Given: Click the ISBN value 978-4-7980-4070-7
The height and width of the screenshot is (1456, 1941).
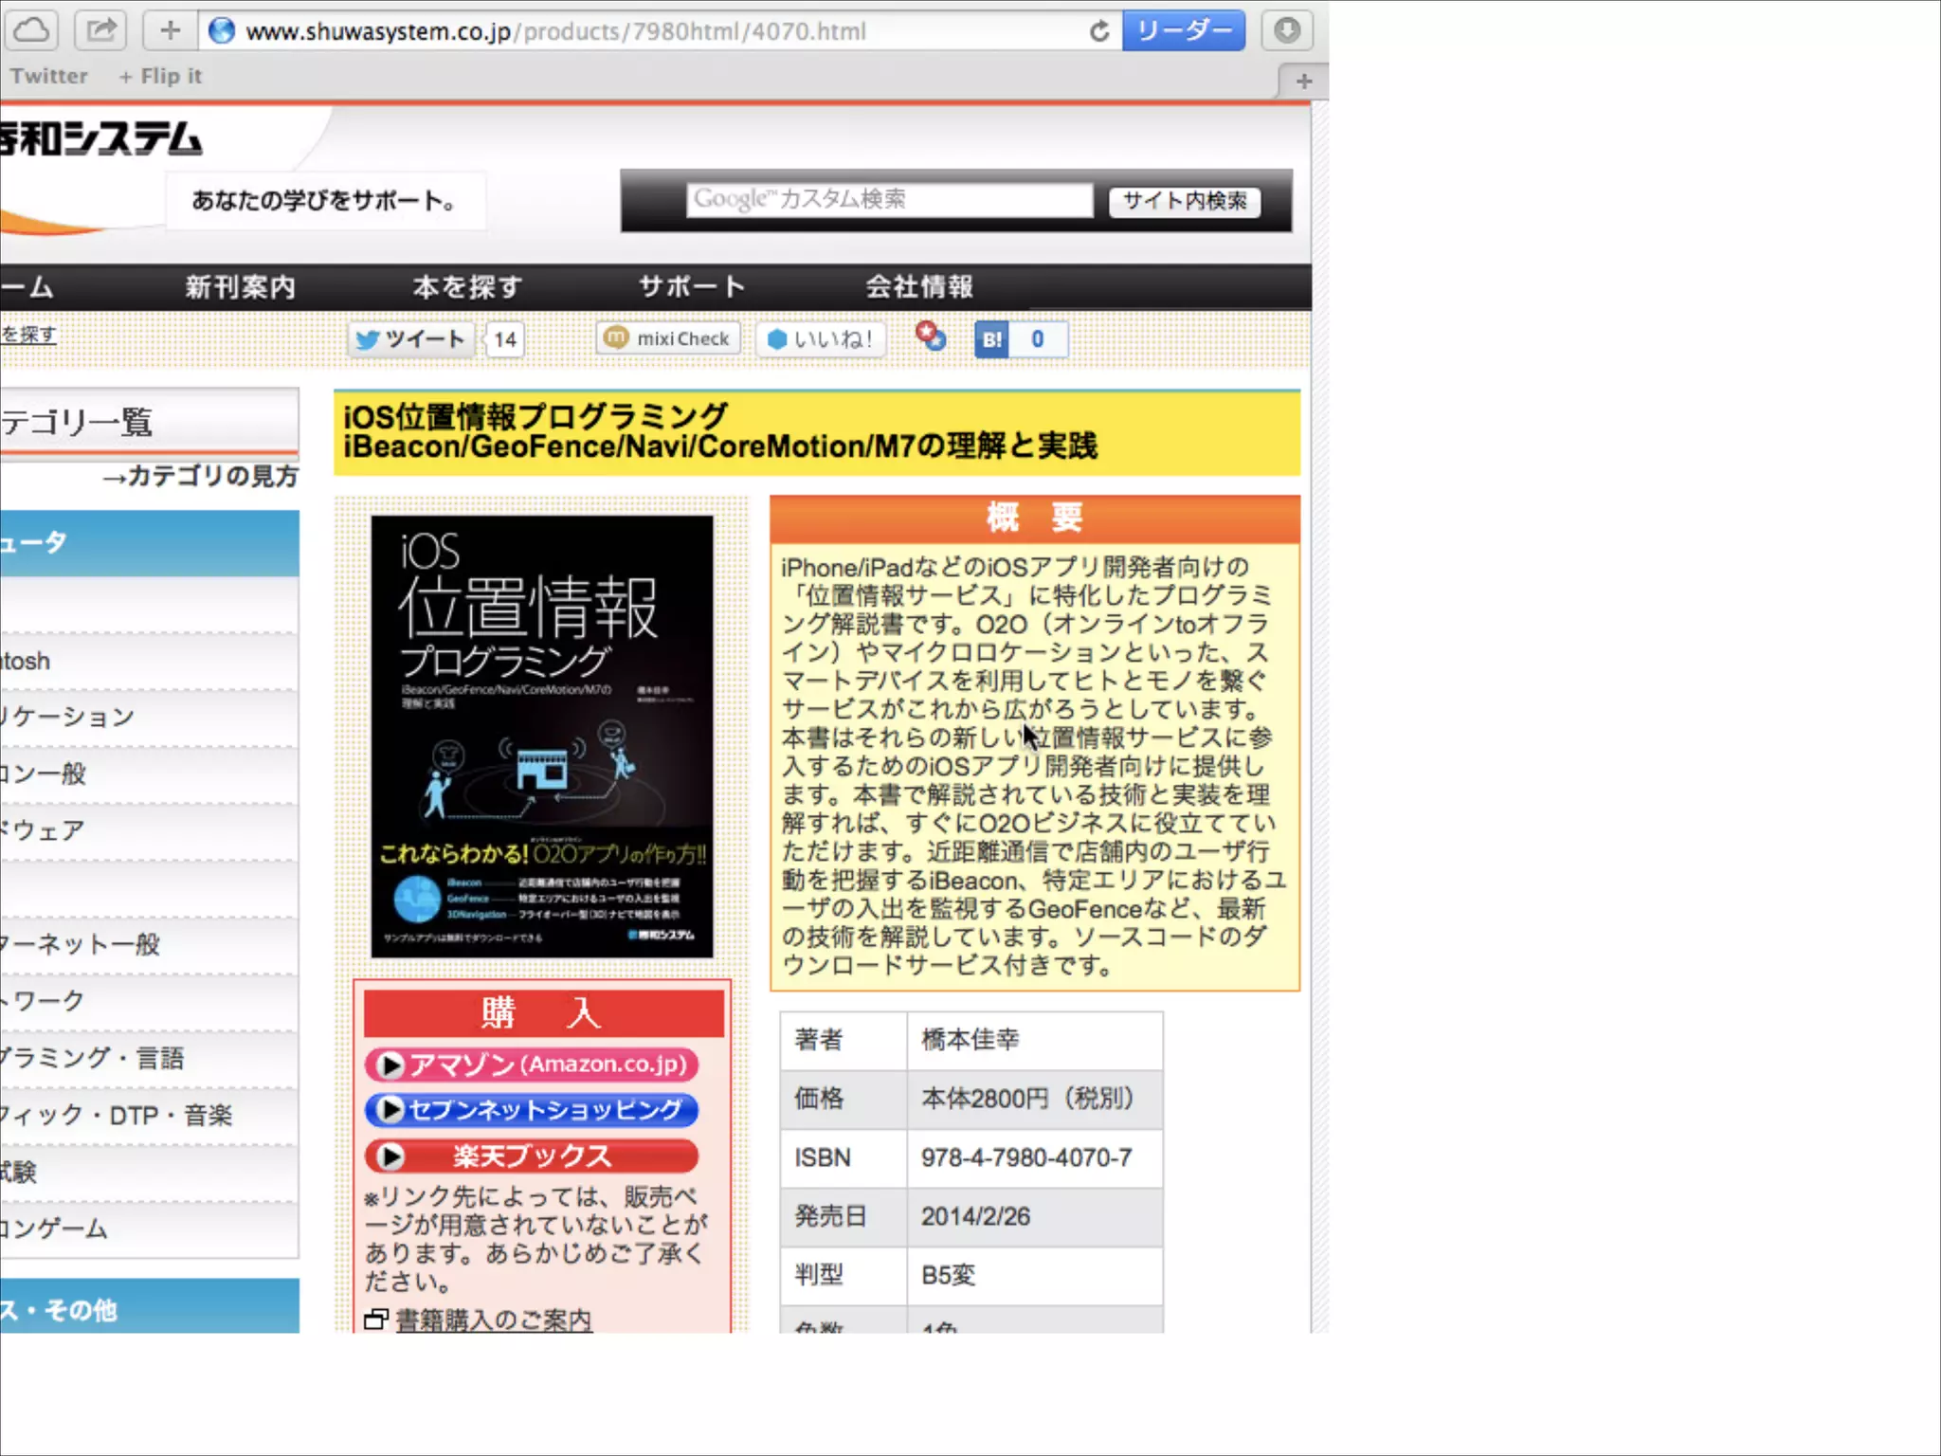Looking at the screenshot, I should 1026,1157.
